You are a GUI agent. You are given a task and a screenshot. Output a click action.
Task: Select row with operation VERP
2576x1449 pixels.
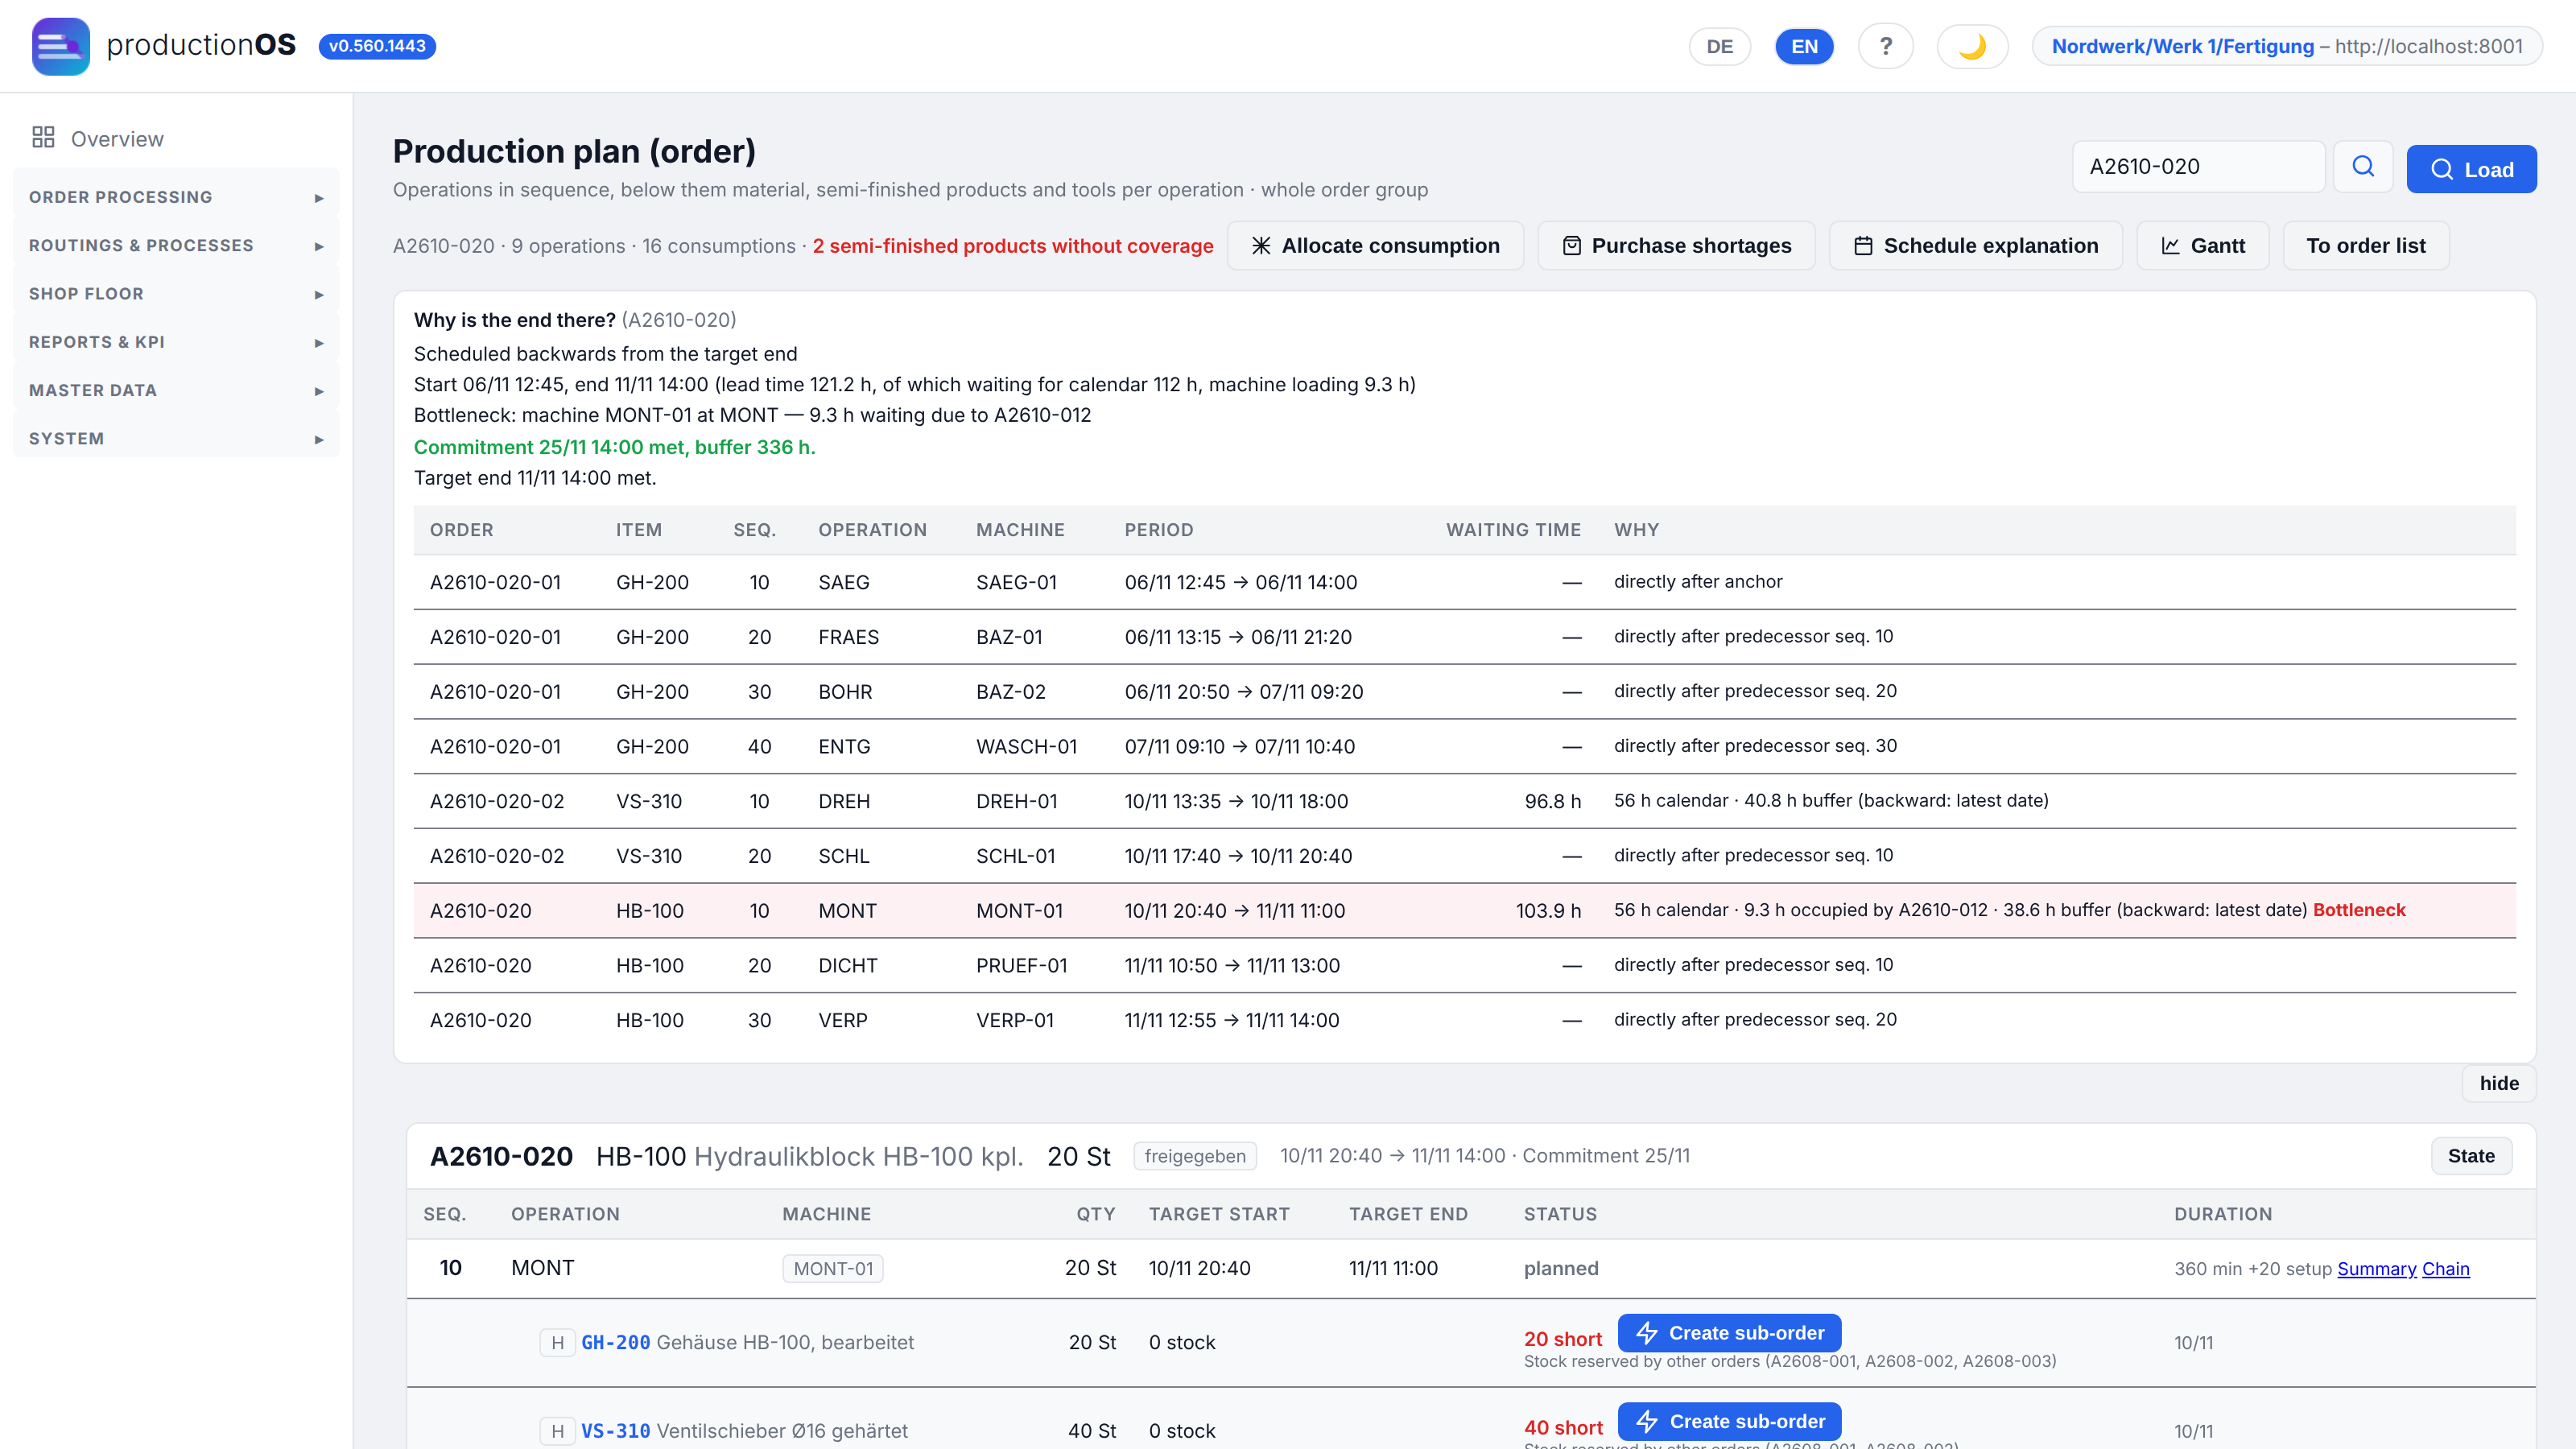(x=1464, y=1020)
